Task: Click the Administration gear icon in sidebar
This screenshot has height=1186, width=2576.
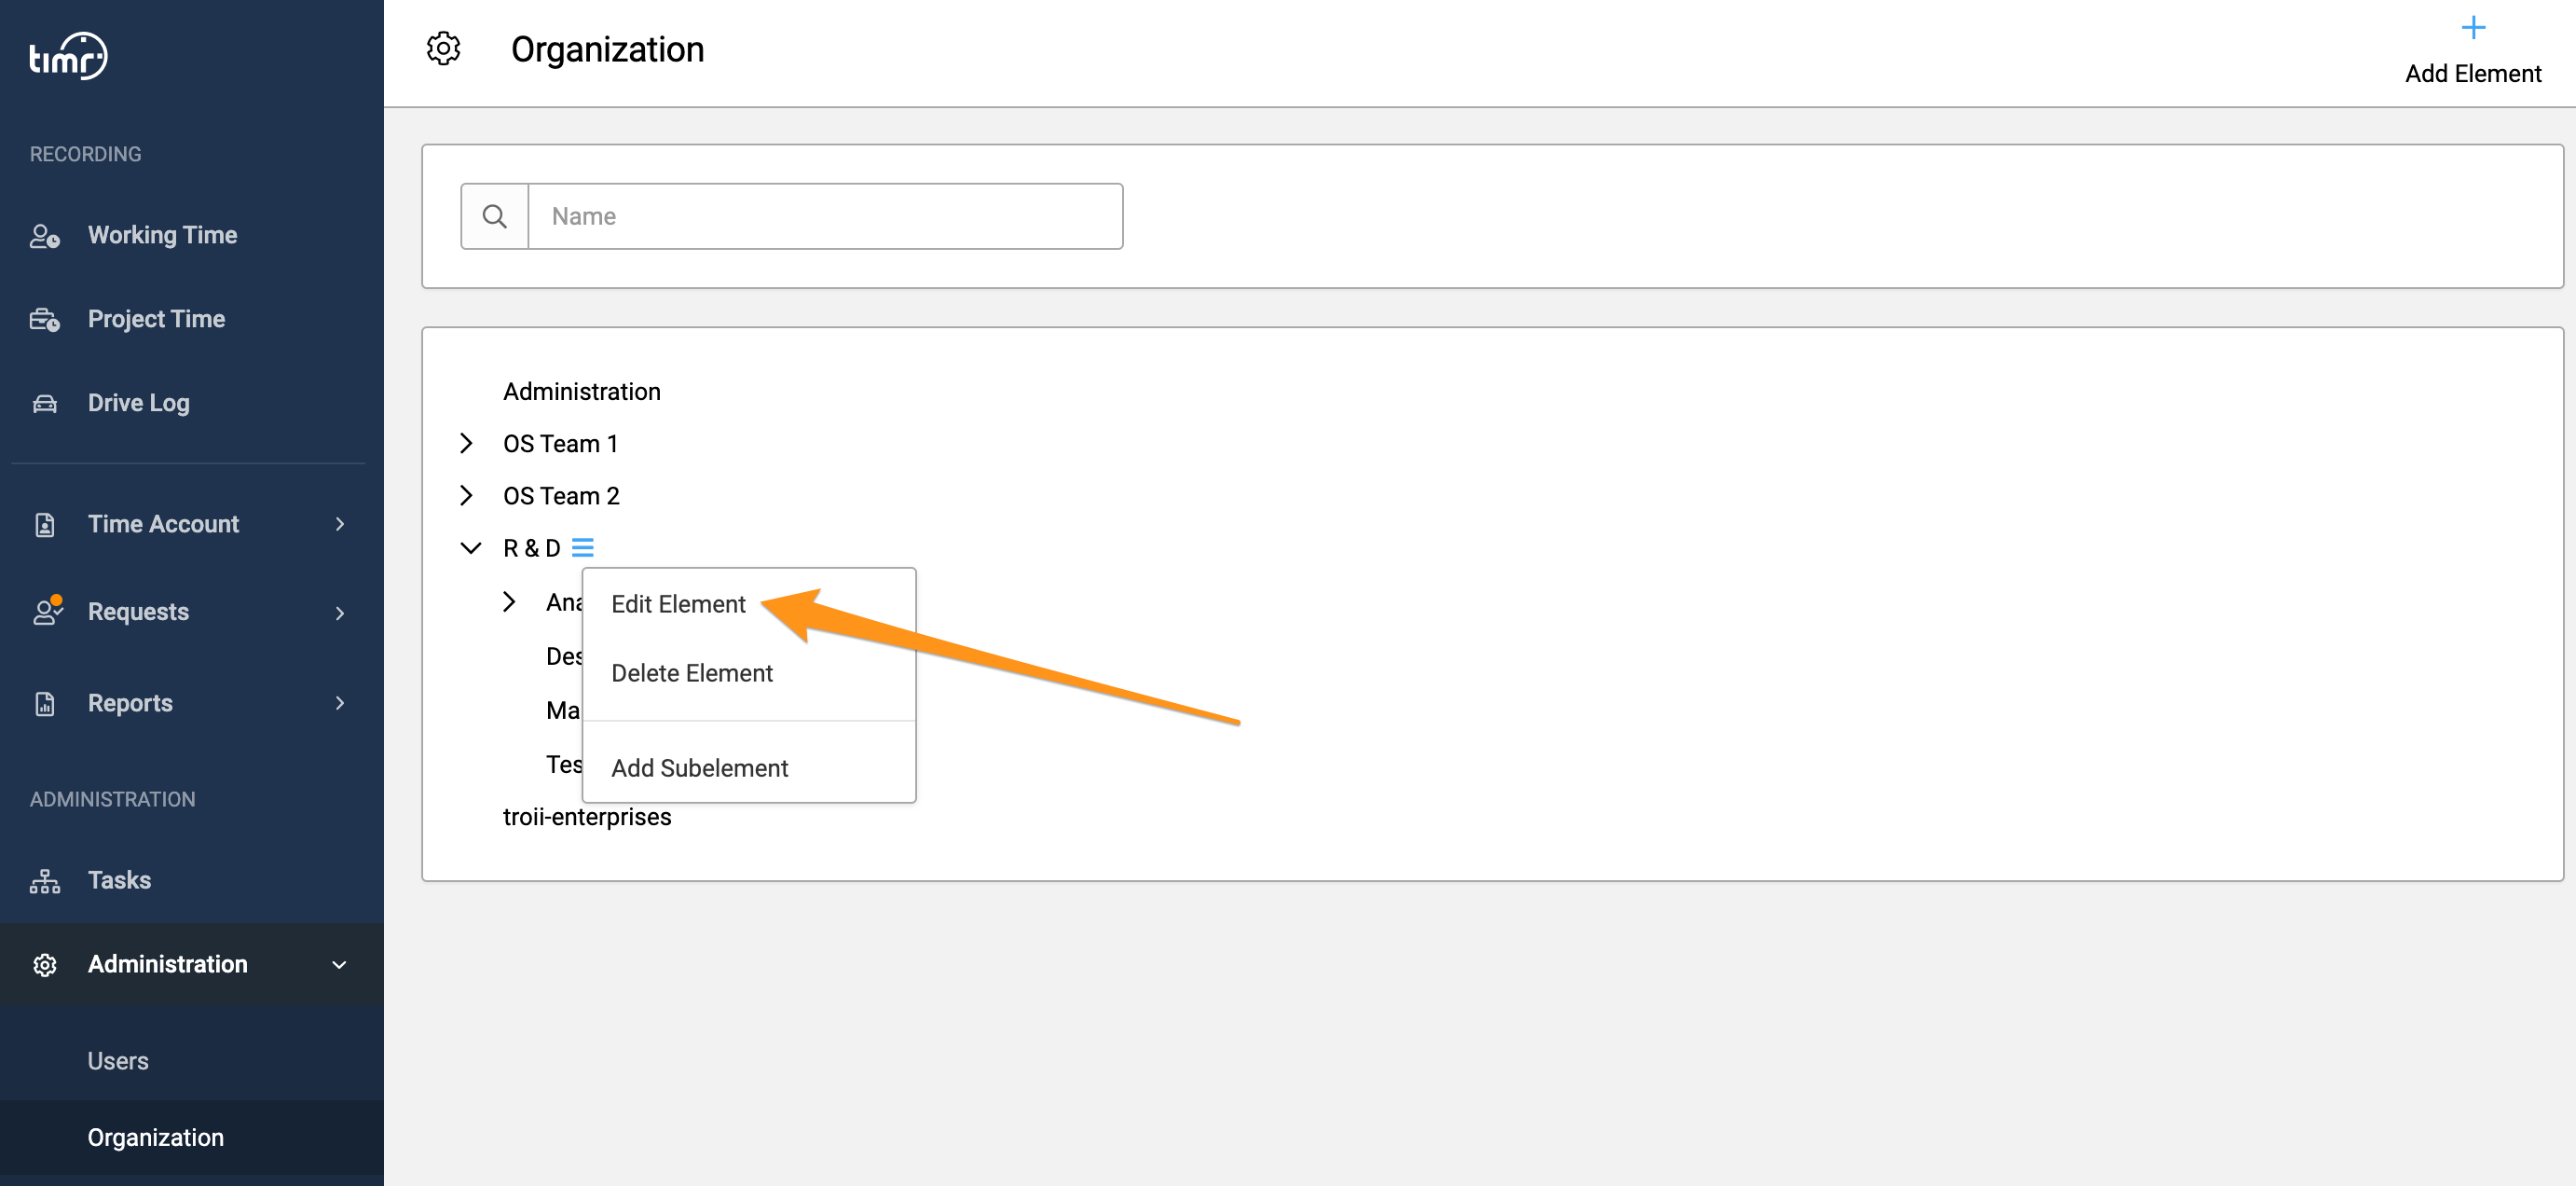Action: click(45, 965)
